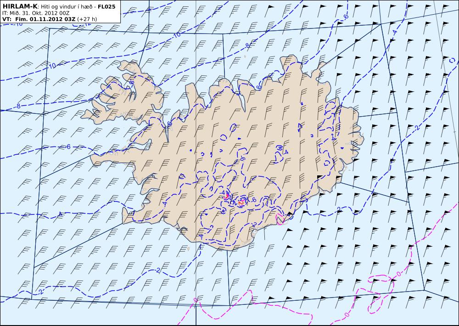This screenshot has height=326, width=459.
Task: Click the red contour label on central glacier
Action: point(241,202)
